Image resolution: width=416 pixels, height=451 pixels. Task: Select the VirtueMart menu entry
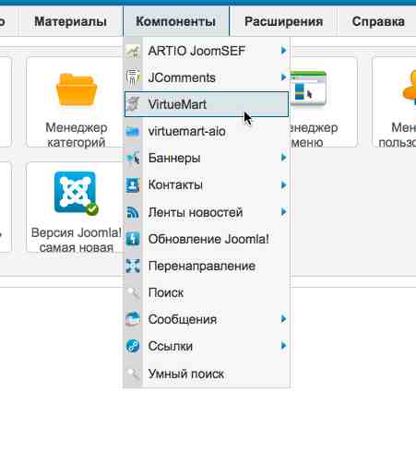[207, 104]
